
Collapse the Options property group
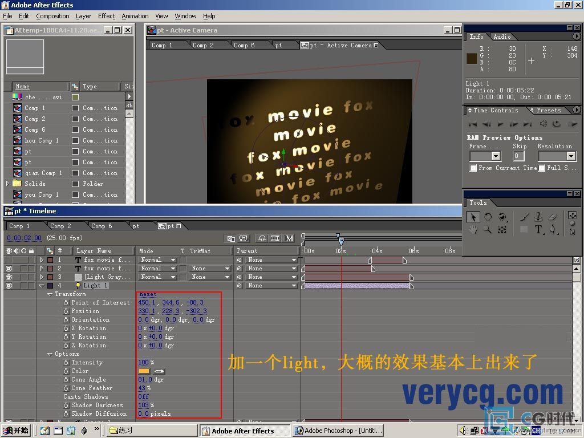[50, 354]
